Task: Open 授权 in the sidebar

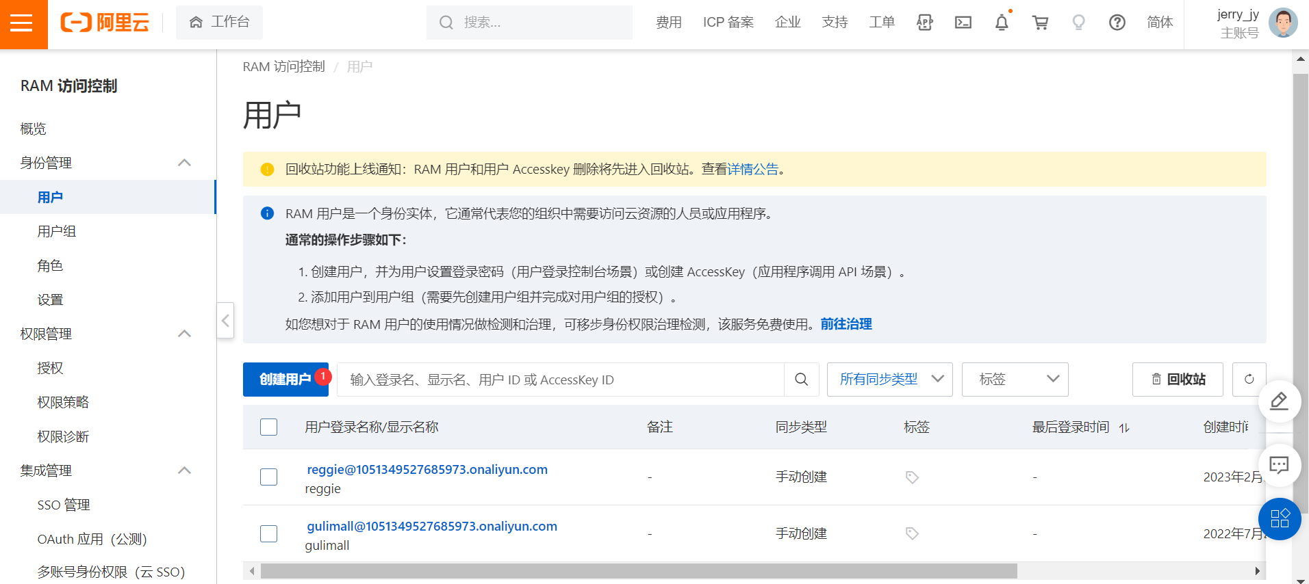Action: pyautogui.click(x=50, y=368)
